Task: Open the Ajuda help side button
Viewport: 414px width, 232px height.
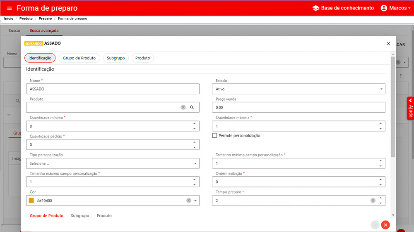Action: [410, 108]
